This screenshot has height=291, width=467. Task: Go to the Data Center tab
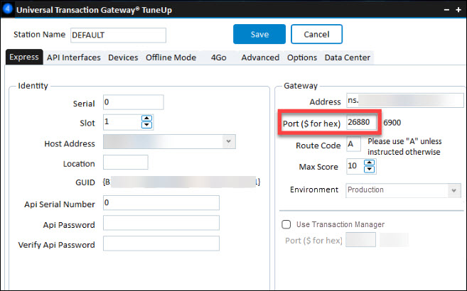pos(347,57)
